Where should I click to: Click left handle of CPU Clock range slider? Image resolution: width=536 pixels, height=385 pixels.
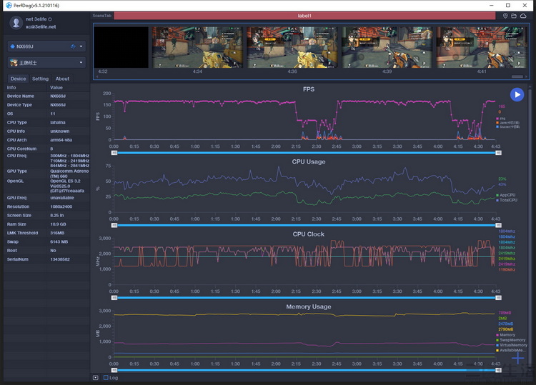coord(114,298)
